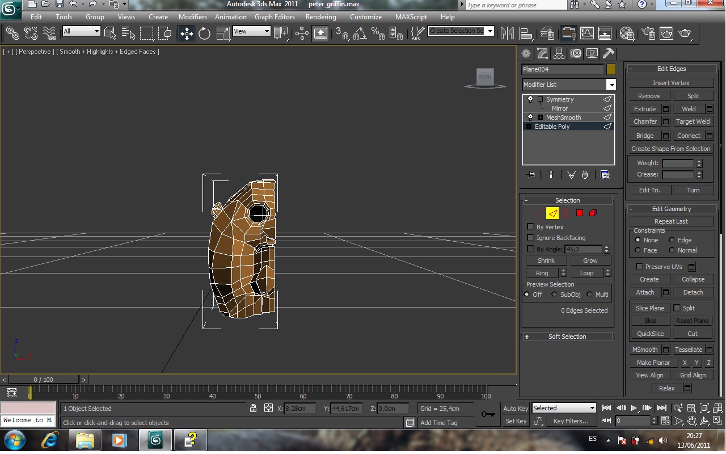Activate the Select and Scale tool

pyautogui.click(x=223, y=33)
